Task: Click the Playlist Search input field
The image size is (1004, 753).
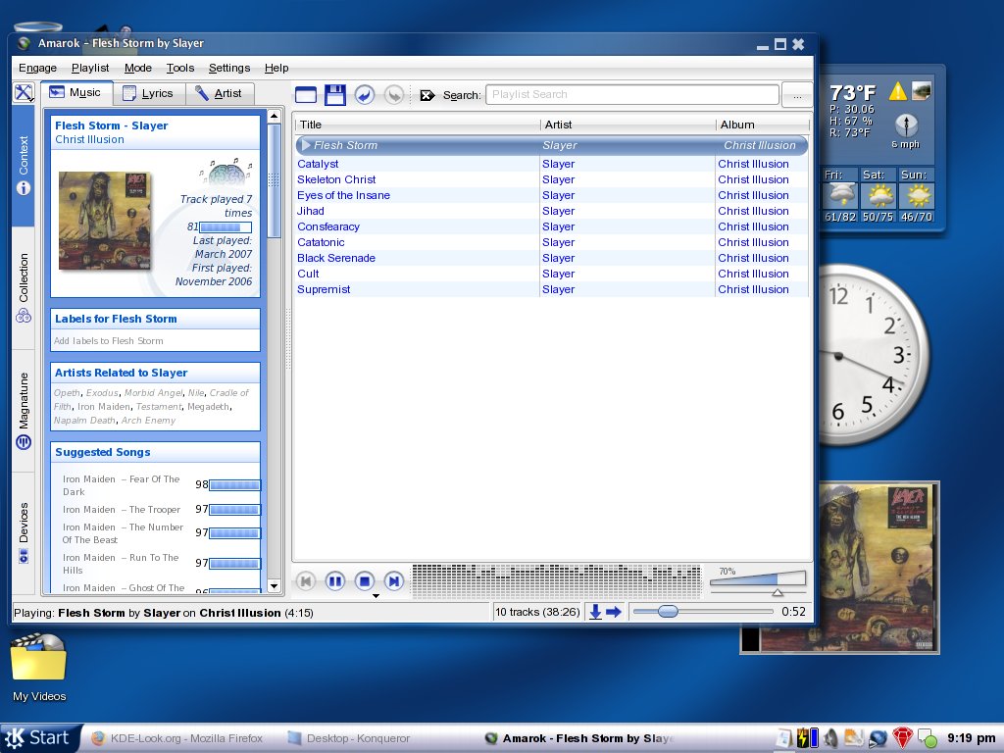Action: point(632,95)
